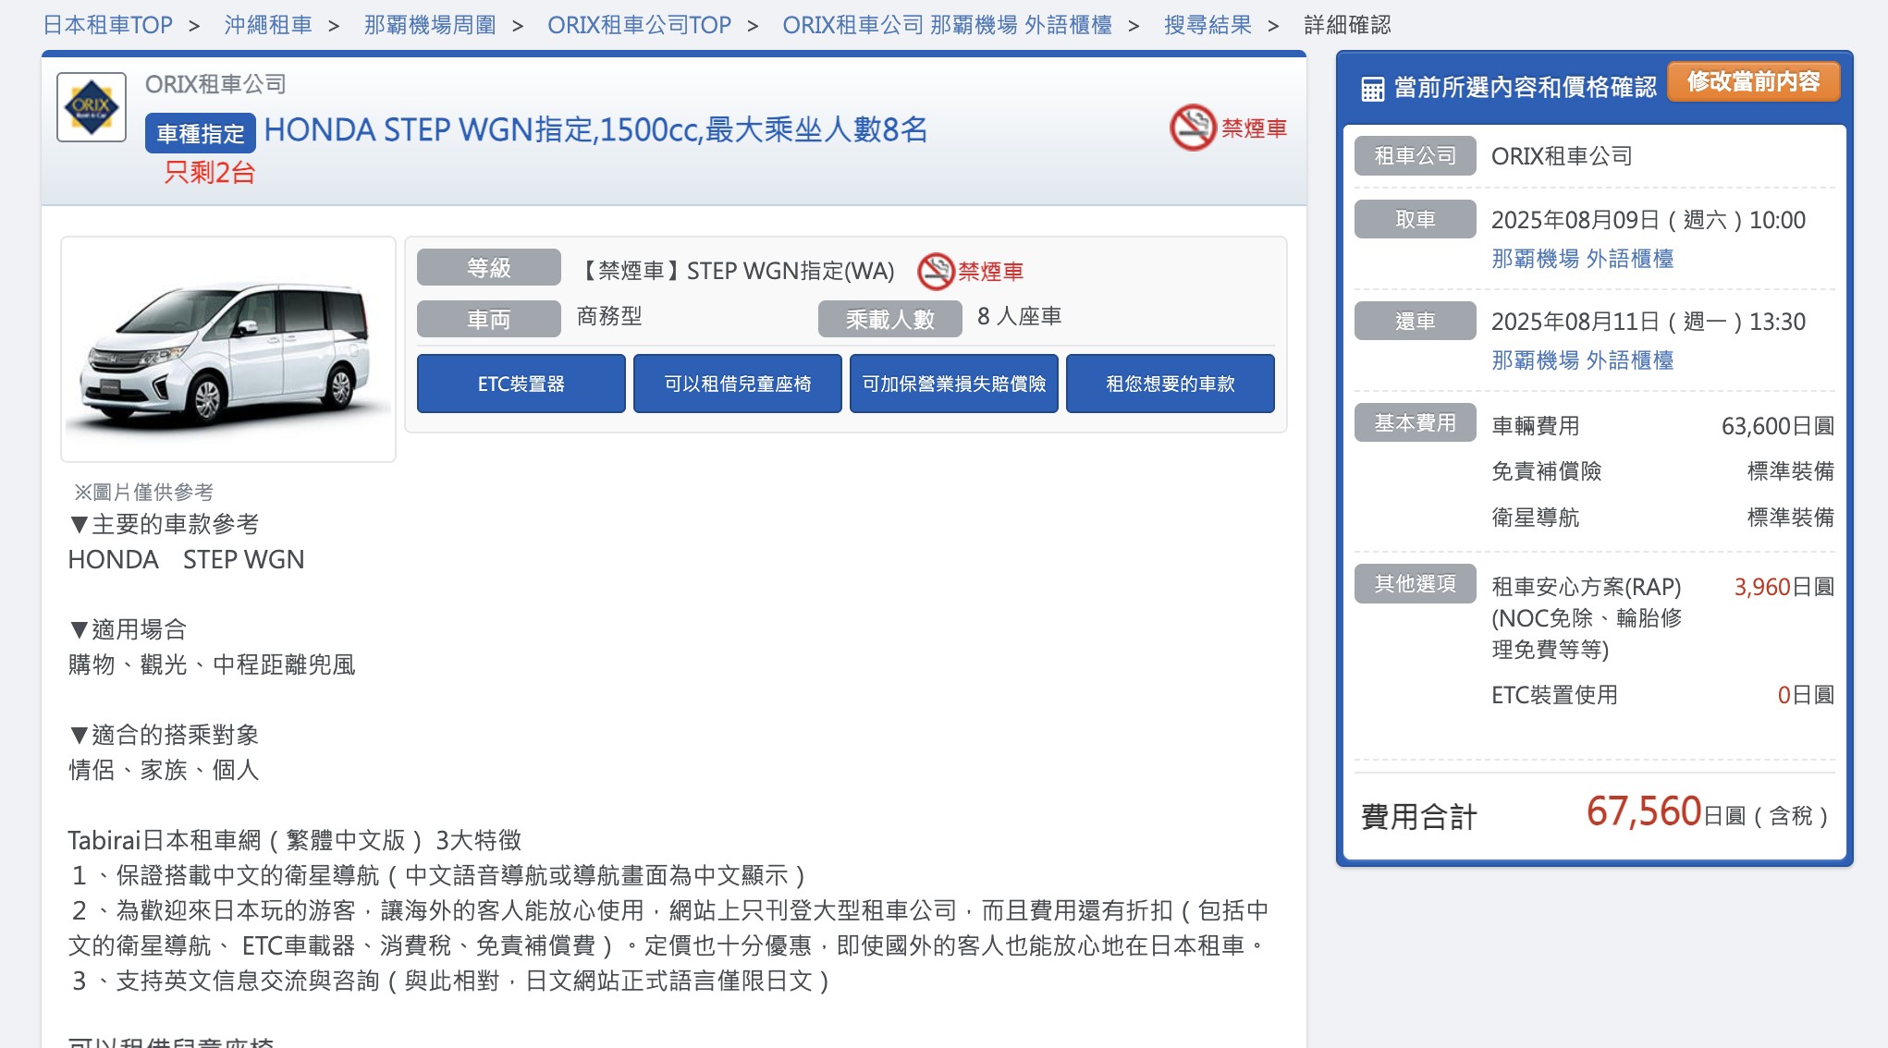Click the return date 2025年08月11日 text
Image resolution: width=1888 pixels, height=1048 pixels.
click(1649, 322)
